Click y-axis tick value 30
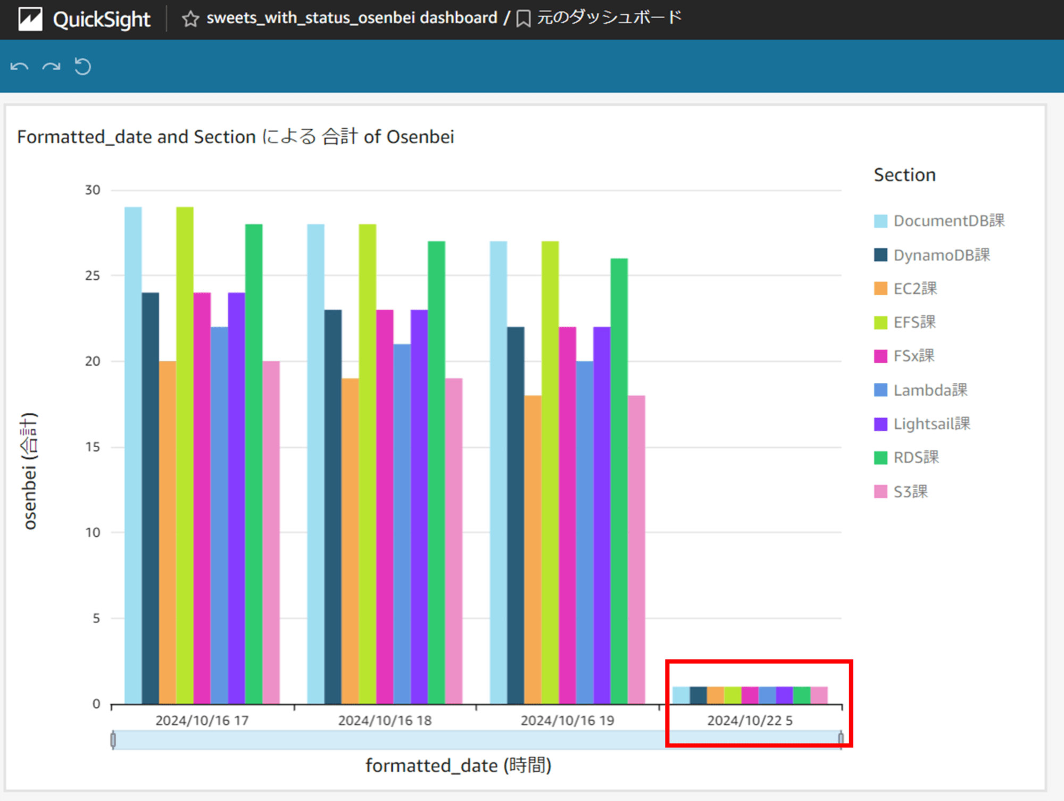This screenshot has height=801, width=1064. click(x=93, y=190)
